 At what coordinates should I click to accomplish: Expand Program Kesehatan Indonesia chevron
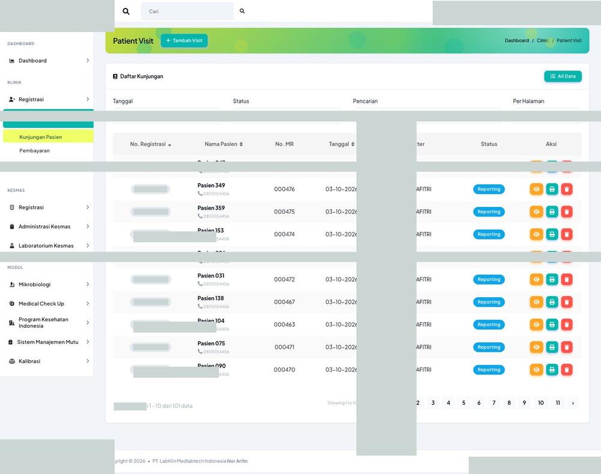pos(88,323)
